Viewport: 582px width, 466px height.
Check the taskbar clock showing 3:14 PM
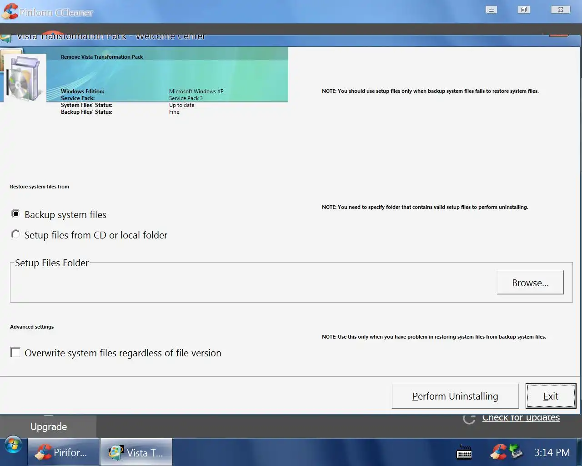(552, 452)
